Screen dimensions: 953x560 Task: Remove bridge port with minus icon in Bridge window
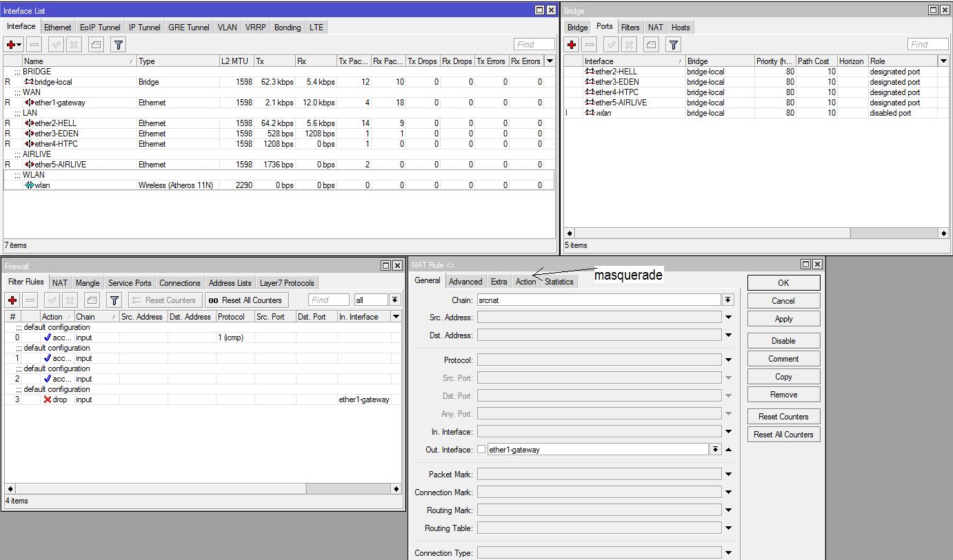[x=589, y=45]
